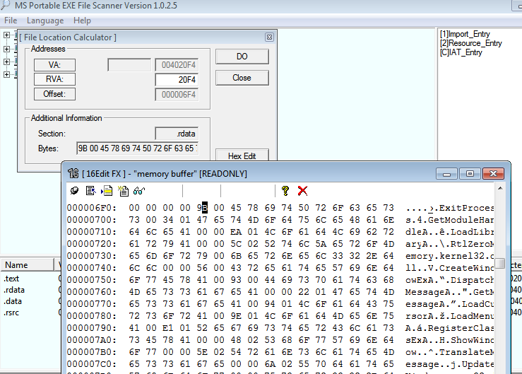Select the VA address mode button
Image resolution: width=522 pixels, height=374 pixels.
click(54, 65)
